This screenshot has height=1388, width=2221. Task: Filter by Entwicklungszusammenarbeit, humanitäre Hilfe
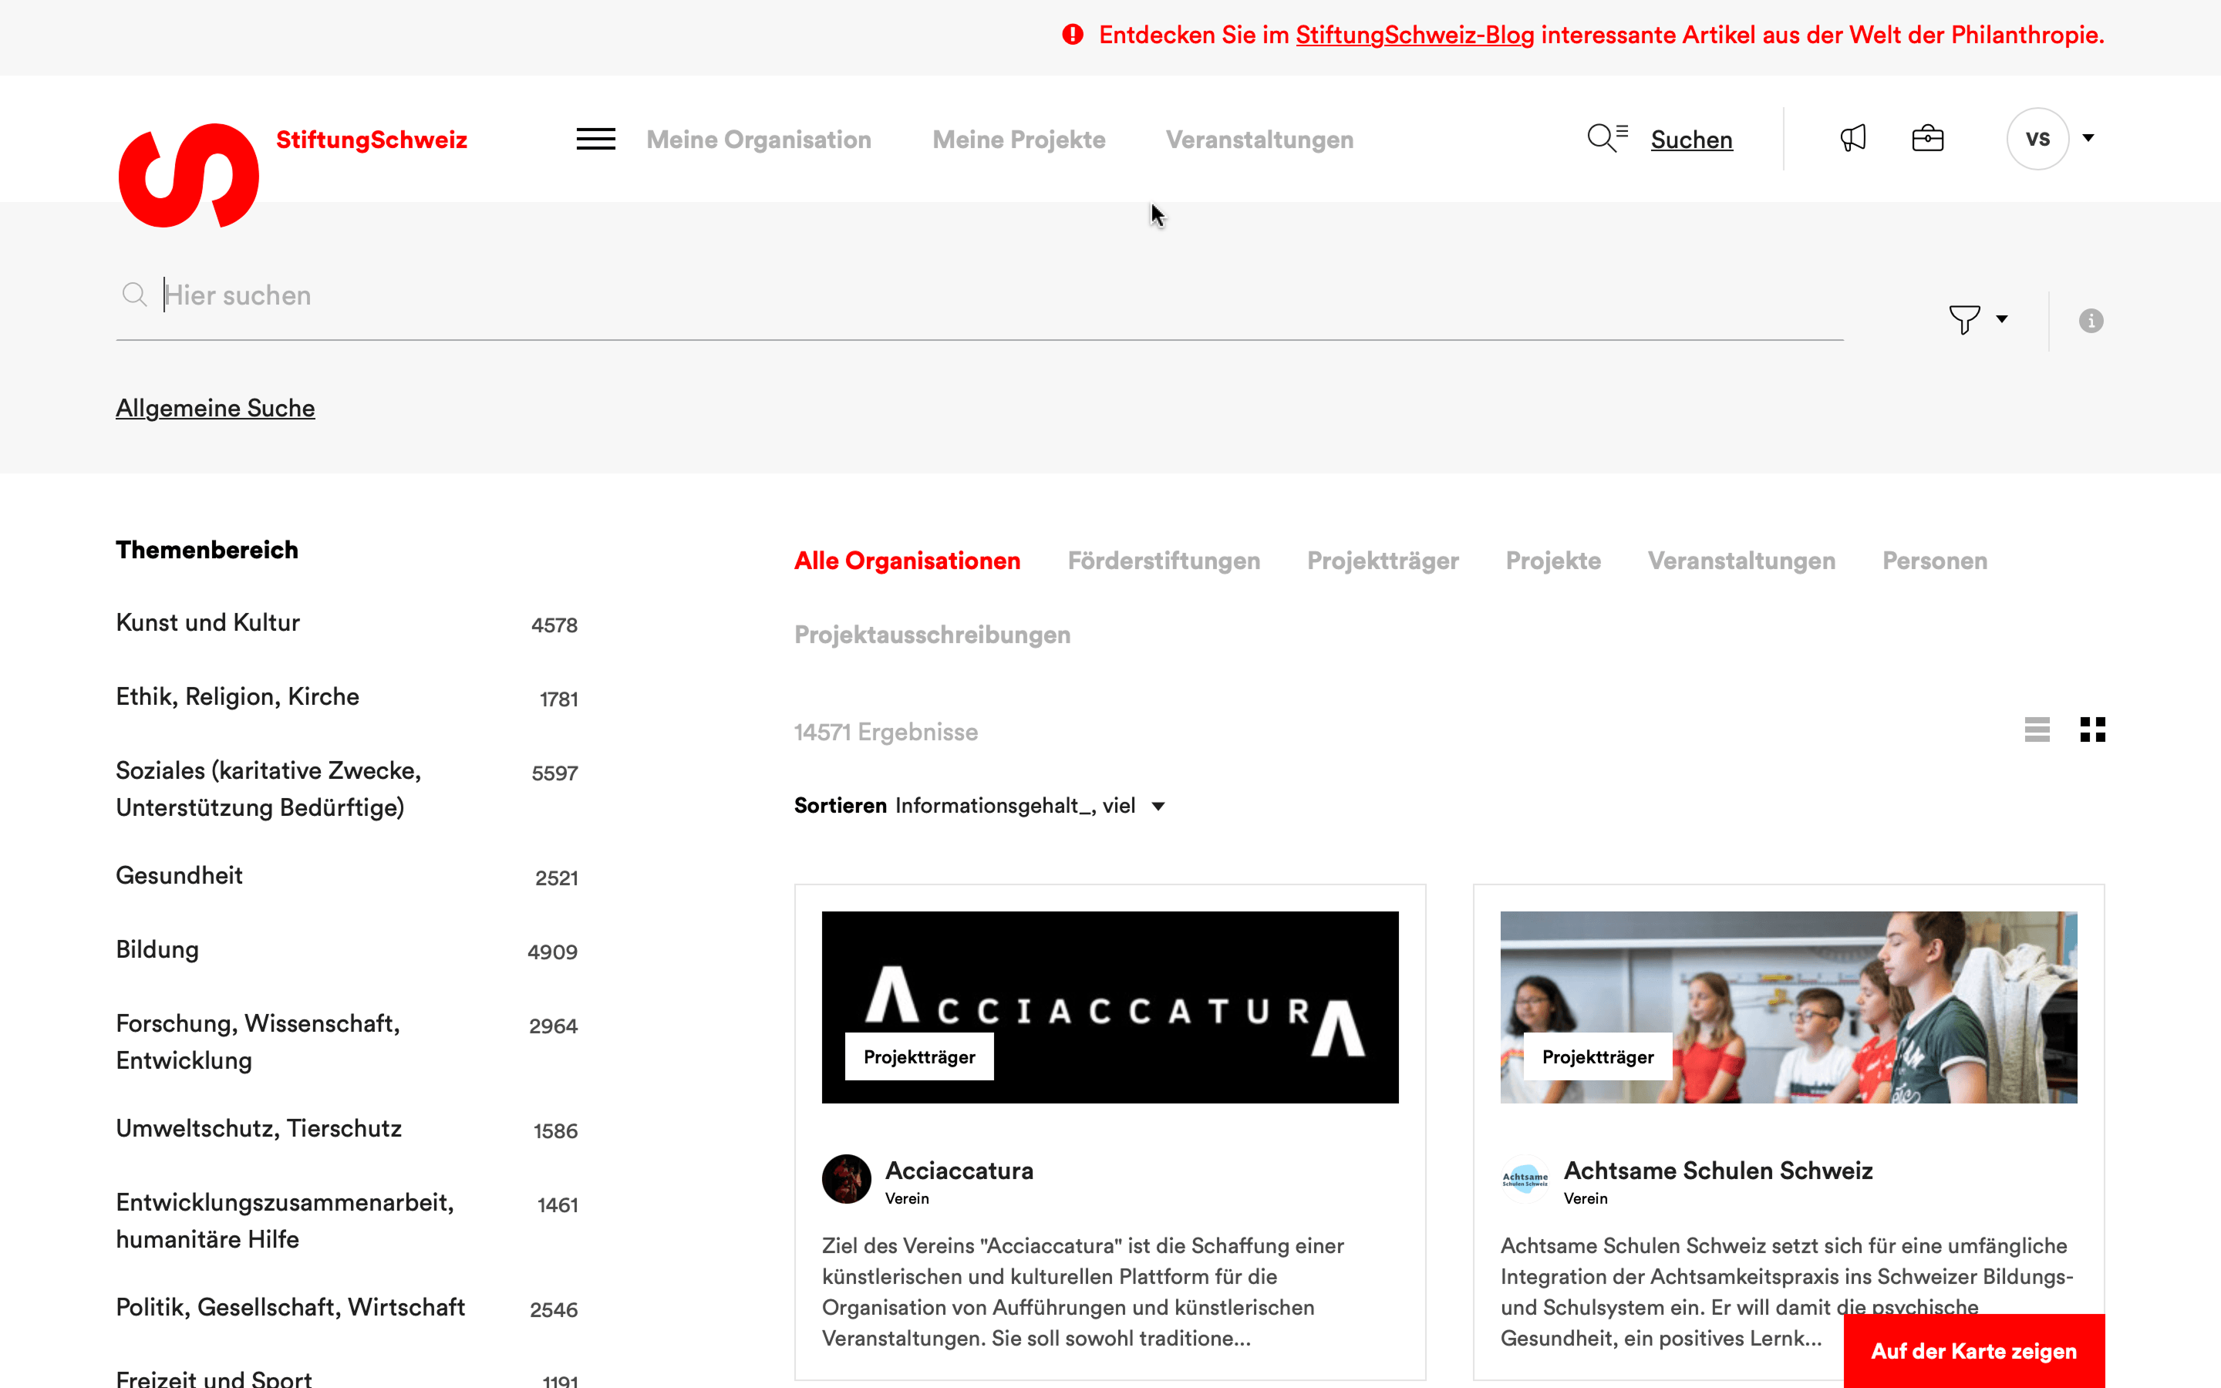point(285,1221)
